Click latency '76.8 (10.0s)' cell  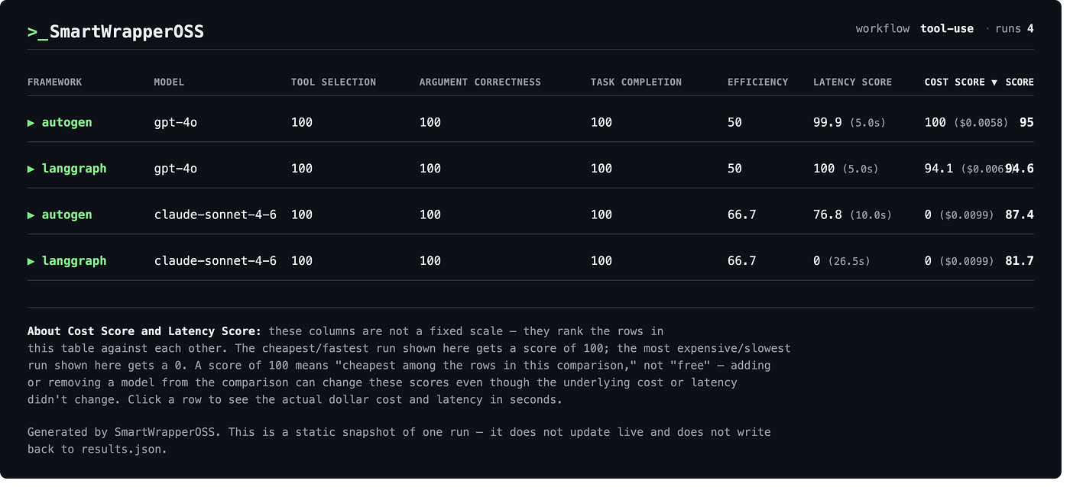tap(852, 215)
